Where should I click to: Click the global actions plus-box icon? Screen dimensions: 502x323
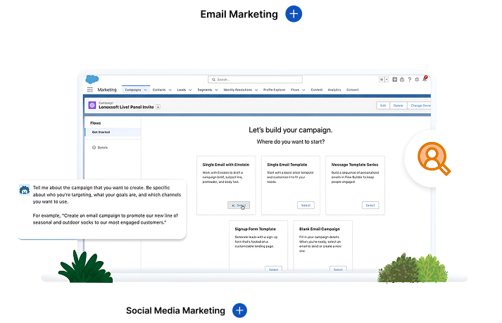pos(395,80)
